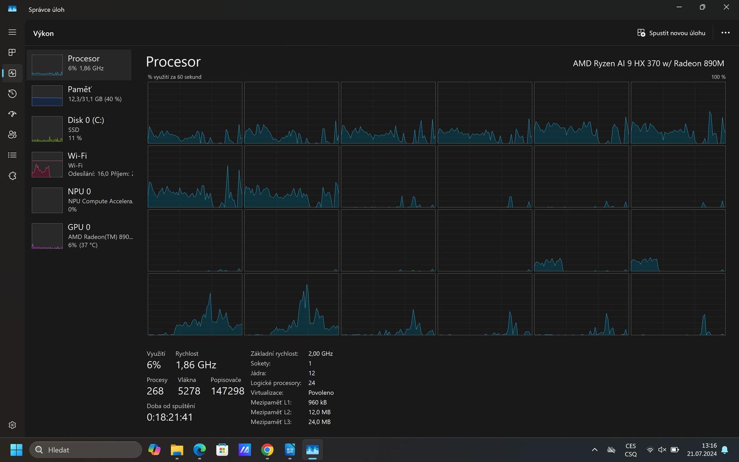Click the Logické procesory value 24
The height and width of the screenshot is (462, 739).
coord(312,383)
